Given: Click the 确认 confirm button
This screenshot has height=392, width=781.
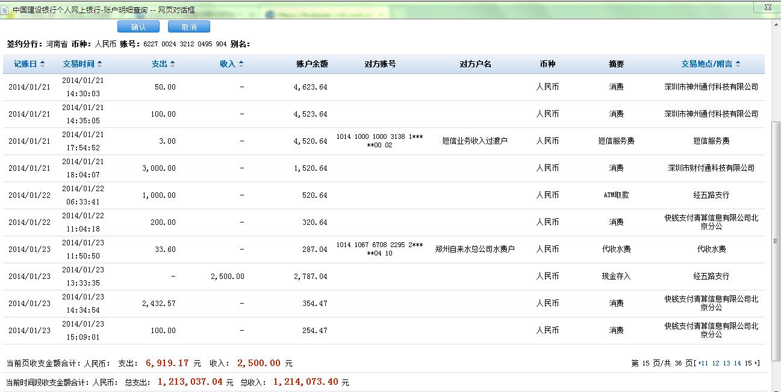Looking at the screenshot, I should click(x=138, y=27).
